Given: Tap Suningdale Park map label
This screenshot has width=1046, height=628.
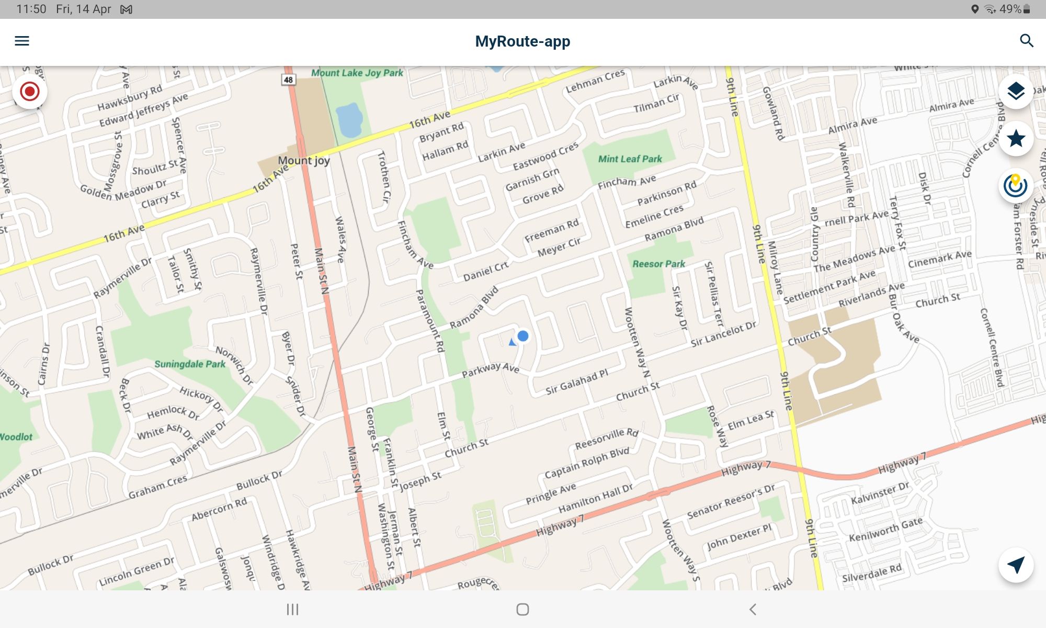Looking at the screenshot, I should (x=190, y=364).
